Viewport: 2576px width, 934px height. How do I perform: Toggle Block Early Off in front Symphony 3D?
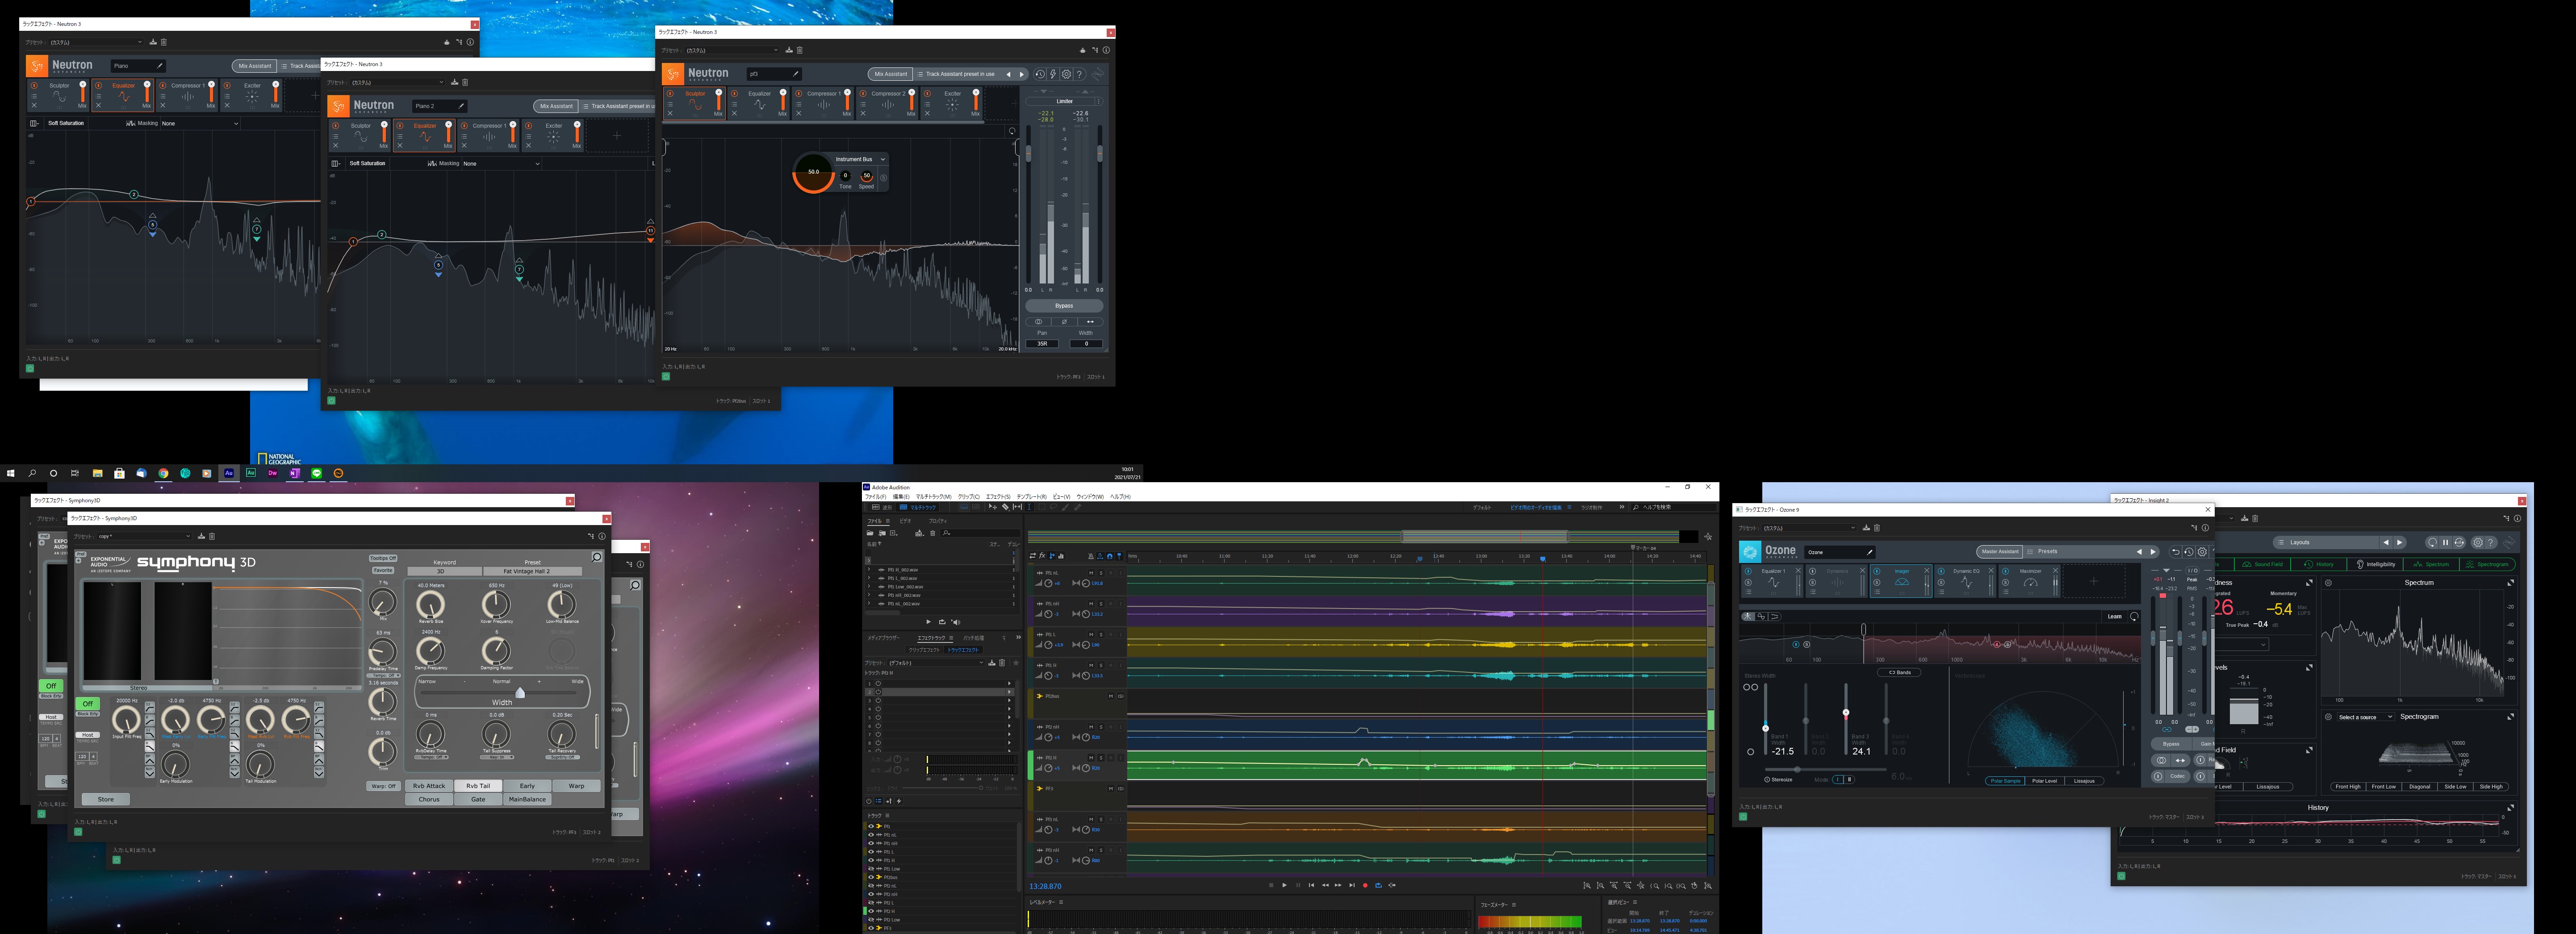87,704
